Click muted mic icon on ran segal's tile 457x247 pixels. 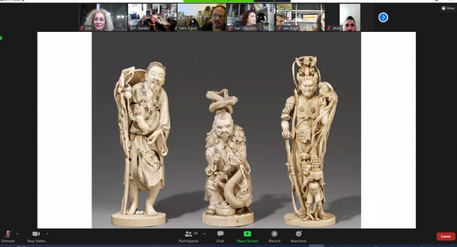point(279,28)
